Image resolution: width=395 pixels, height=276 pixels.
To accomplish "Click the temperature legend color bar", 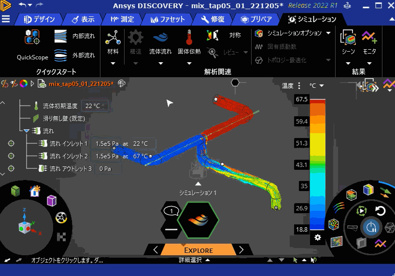I will 317,165.
